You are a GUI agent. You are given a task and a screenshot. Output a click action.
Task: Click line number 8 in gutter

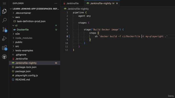click(x=67, y=36)
